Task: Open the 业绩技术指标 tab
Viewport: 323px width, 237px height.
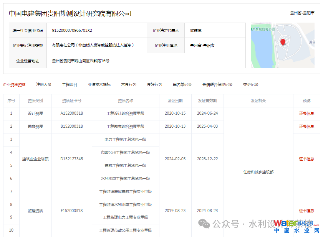Action: coord(99,84)
